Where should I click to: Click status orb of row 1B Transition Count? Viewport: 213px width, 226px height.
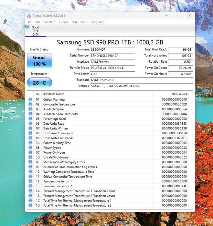[30, 196]
